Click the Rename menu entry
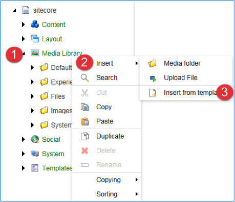The image size is (235, 202). [x=106, y=165]
